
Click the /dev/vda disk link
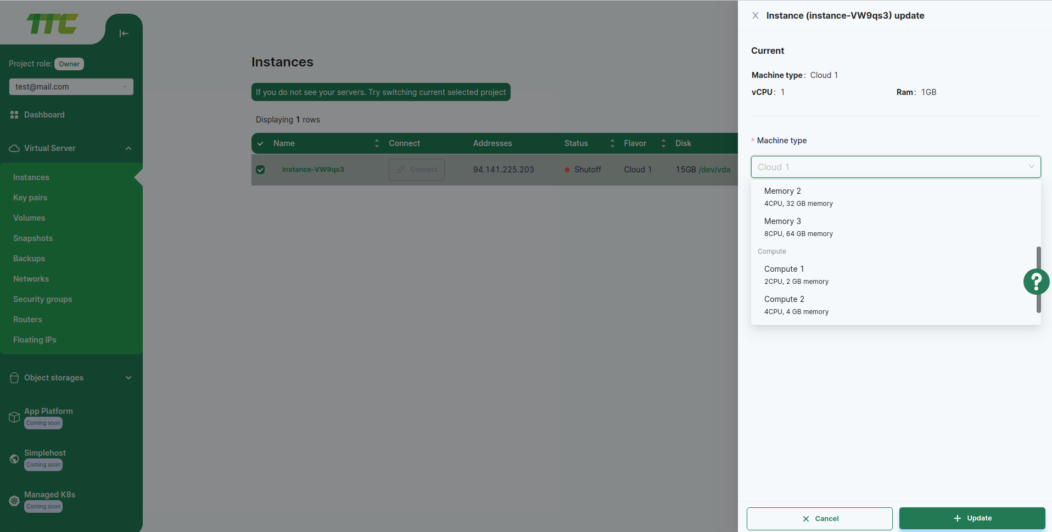[714, 170]
